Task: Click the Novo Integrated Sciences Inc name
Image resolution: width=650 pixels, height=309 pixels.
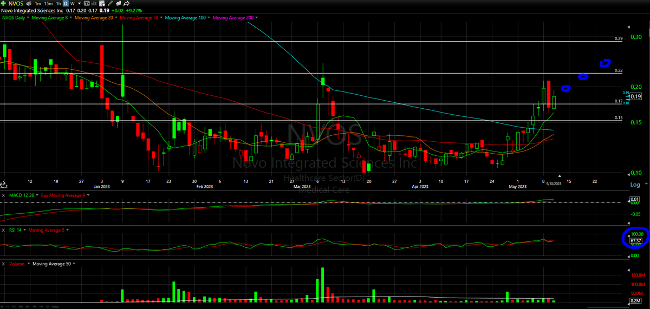Action: [32, 11]
